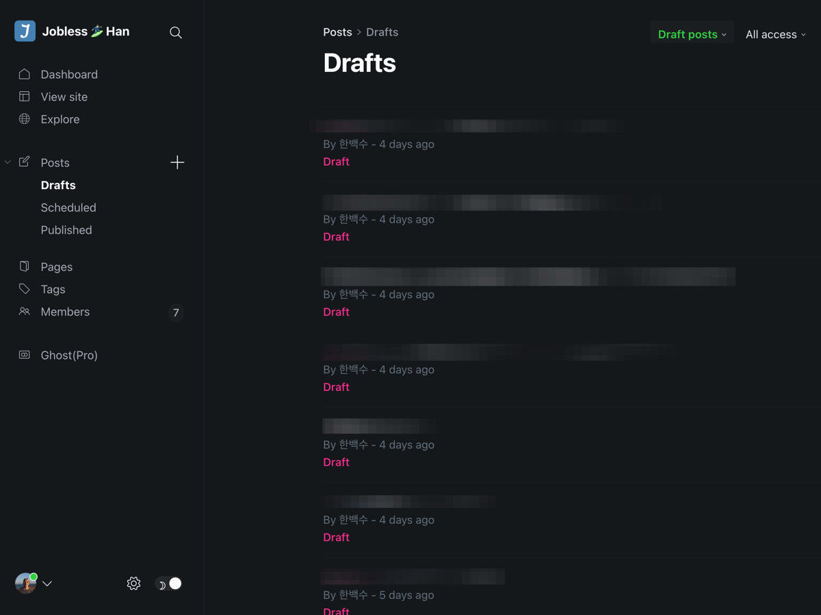Open the Draft posts filter dropdown

click(692, 34)
